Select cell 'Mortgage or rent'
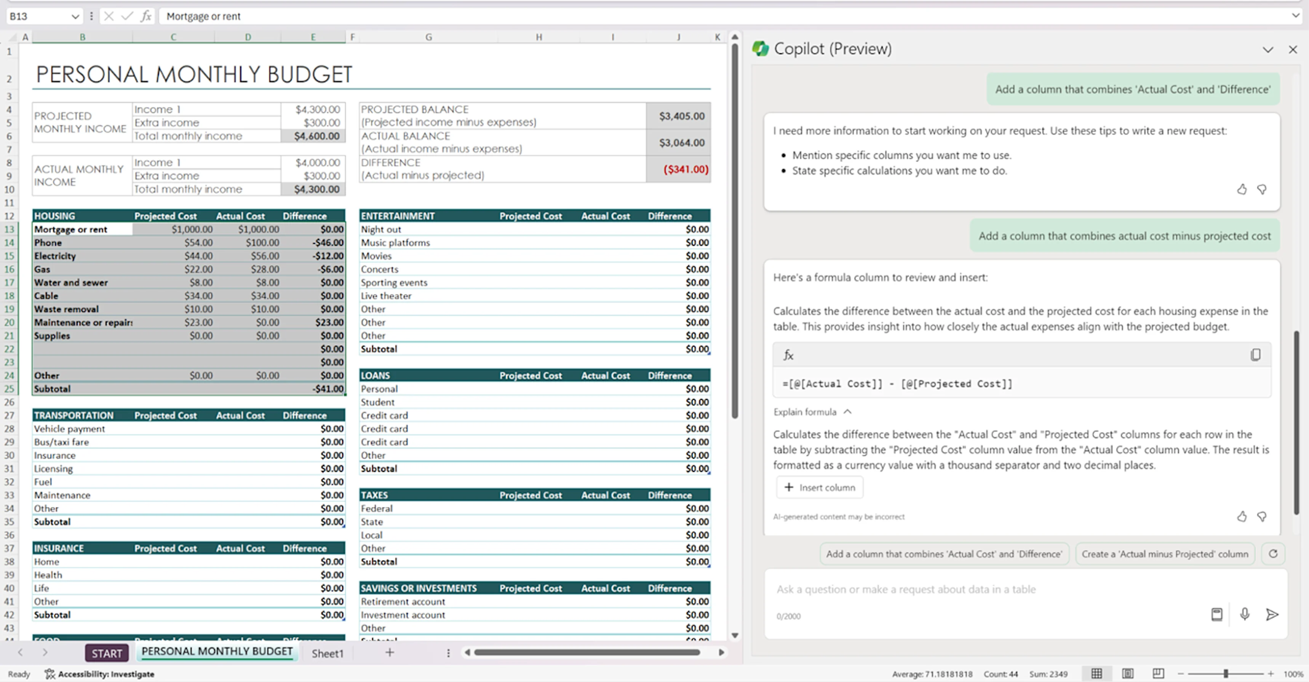 82,229
